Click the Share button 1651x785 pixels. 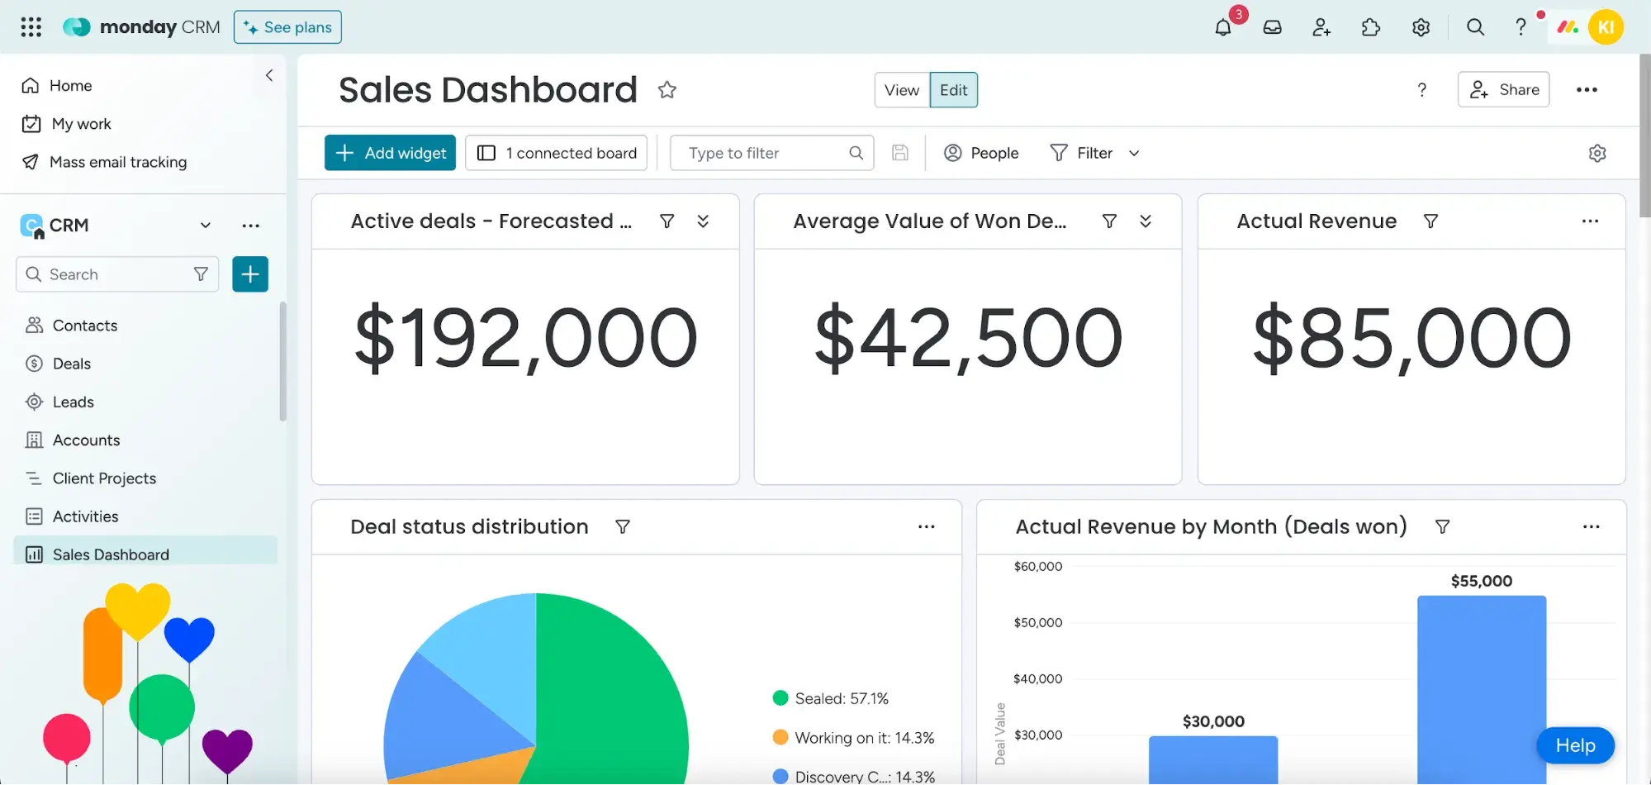point(1503,90)
